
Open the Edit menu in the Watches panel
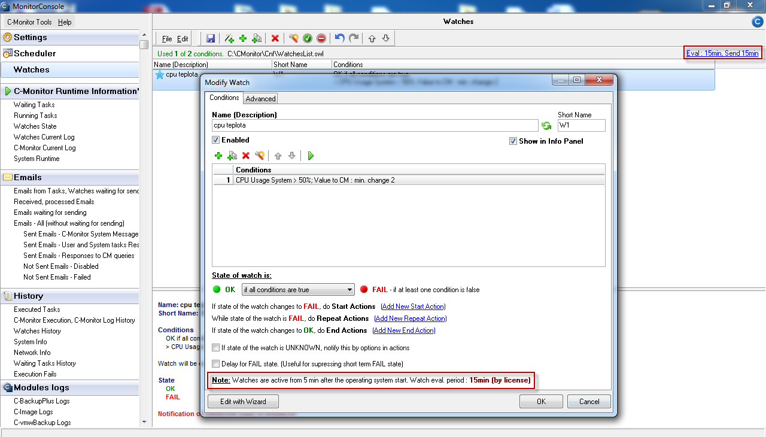183,39
